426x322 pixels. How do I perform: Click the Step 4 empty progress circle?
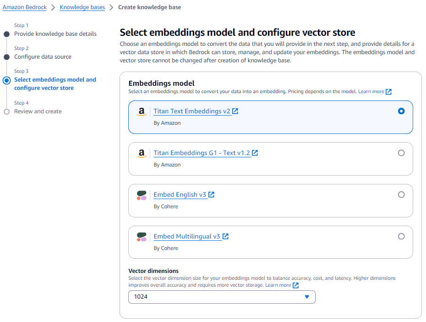click(6, 111)
